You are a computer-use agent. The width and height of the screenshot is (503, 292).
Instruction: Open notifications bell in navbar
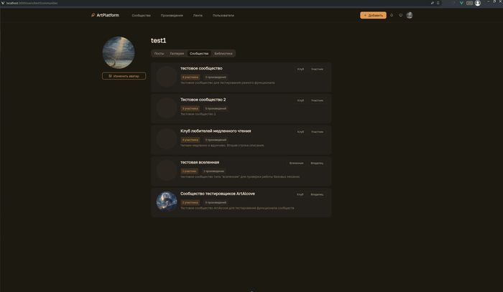pyautogui.click(x=392, y=15)
